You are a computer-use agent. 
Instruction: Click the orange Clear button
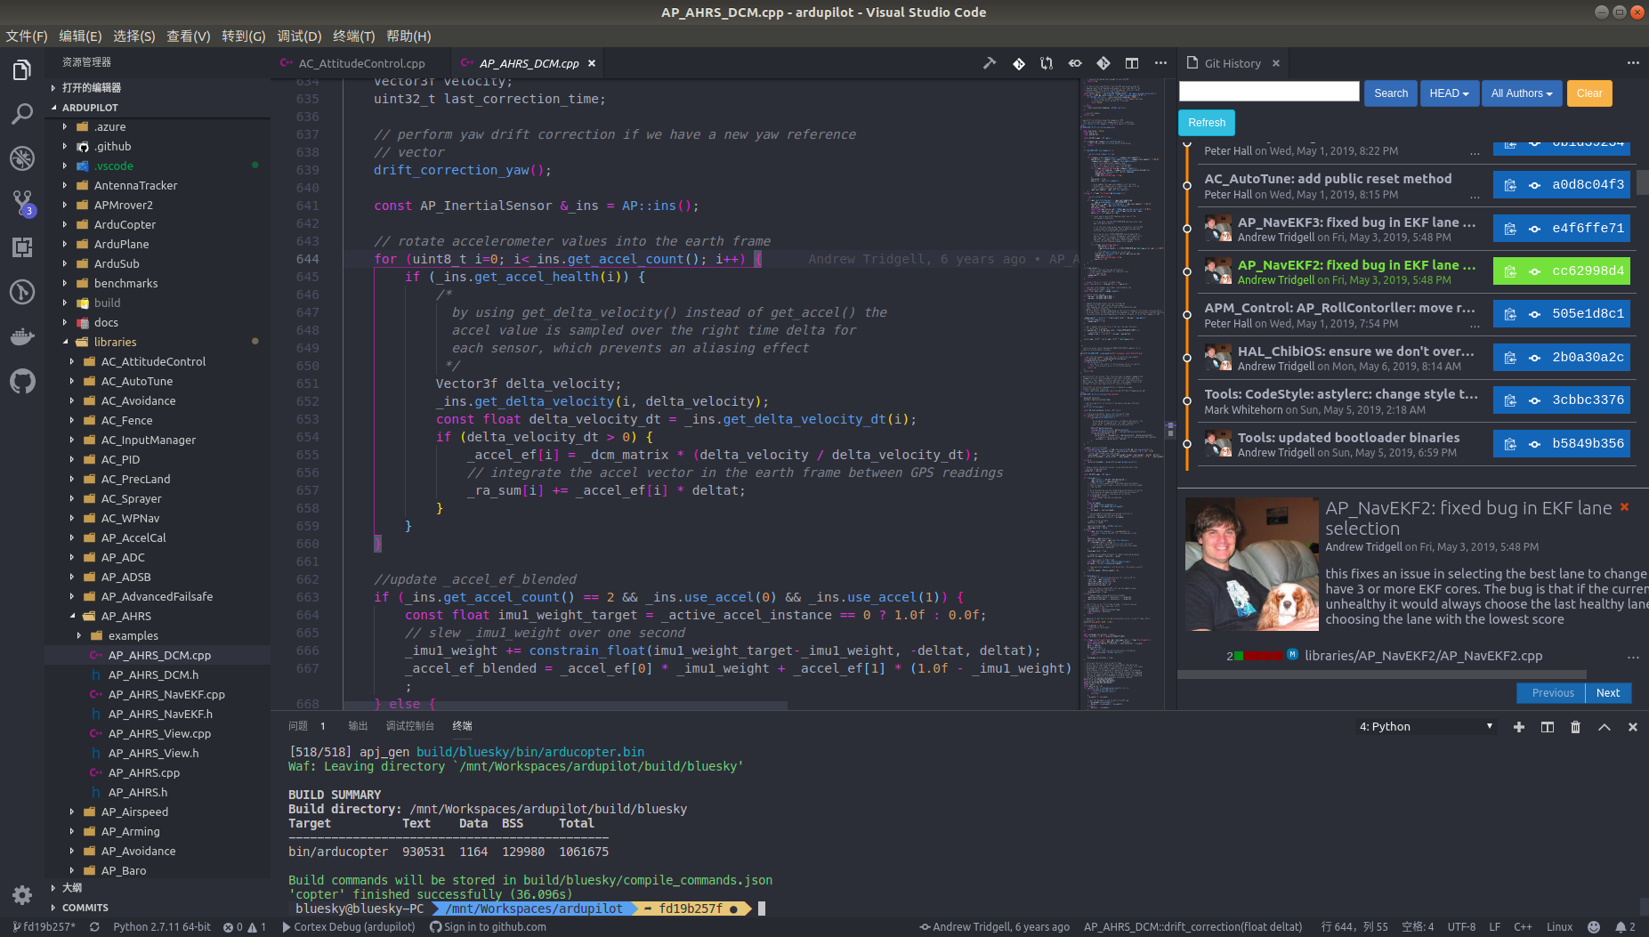tap(1589, 93)
